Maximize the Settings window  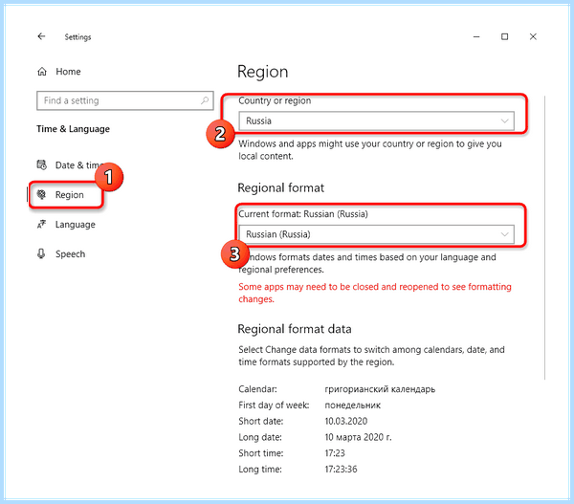click(505, 36)
